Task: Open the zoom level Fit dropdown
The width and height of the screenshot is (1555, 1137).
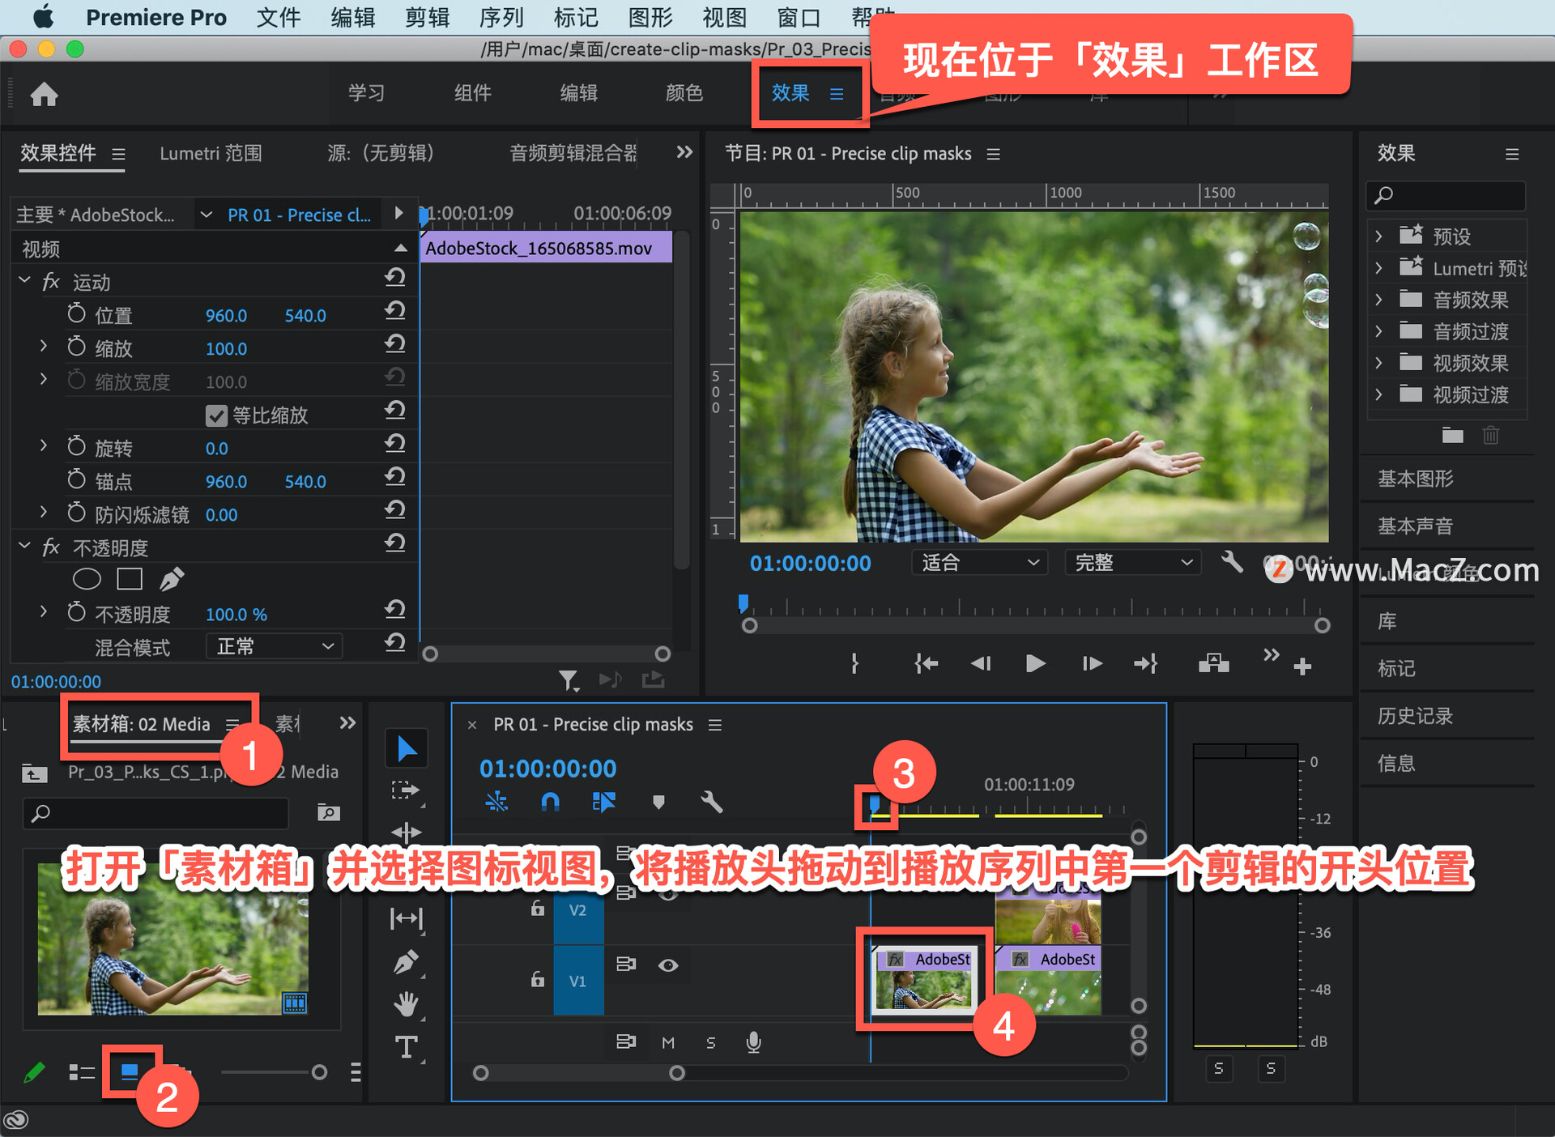Action: pos(980,562)
